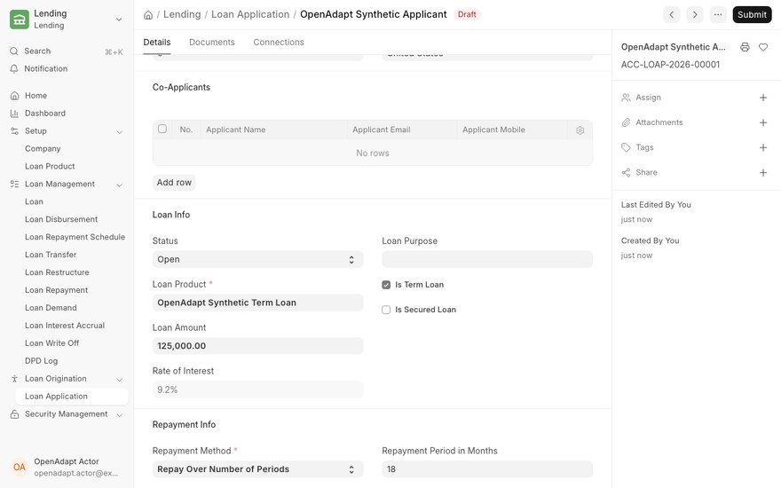
Task: Select Loan Application in sidebar
Action: pos(71,397)
